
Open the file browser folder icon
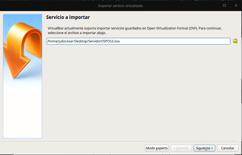pos(235,41)
